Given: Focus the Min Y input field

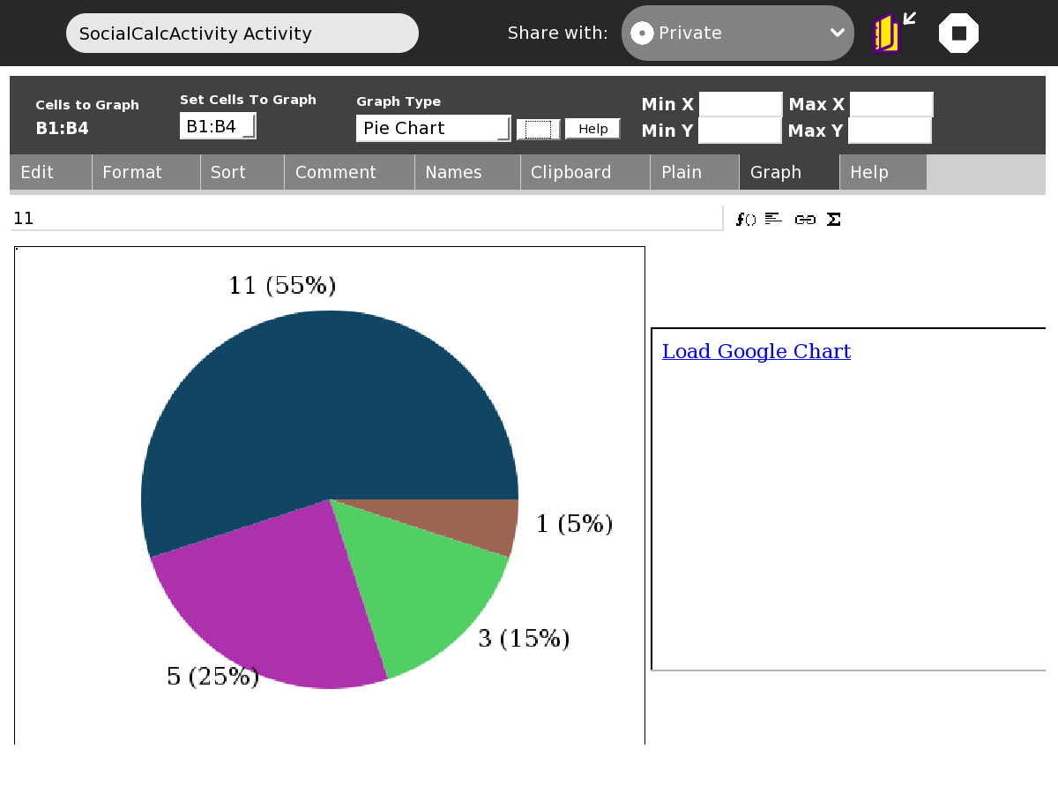Looking at the screenshot, I should [x=740, y=131].
